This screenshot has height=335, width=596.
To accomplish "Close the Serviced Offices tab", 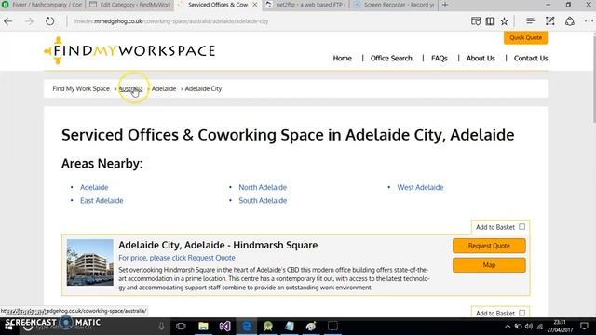I will coord(255,5).
